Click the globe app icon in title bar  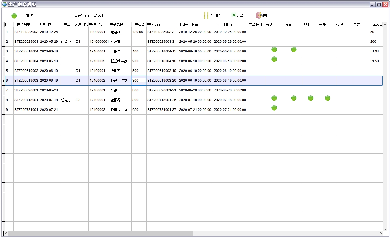4,4
